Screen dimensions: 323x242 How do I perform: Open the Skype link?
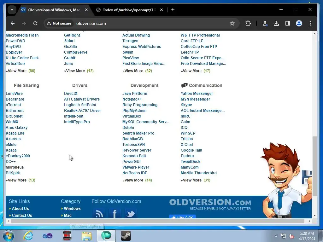tap(186, 105)
